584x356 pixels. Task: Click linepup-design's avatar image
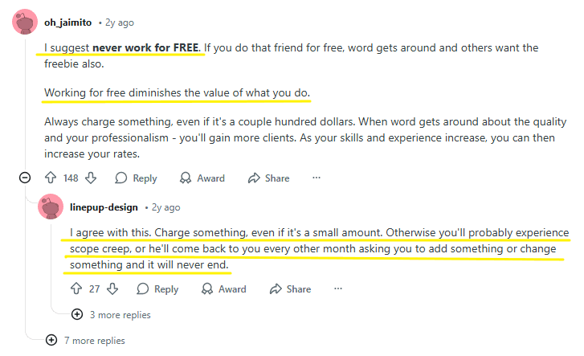pos(51,207)
